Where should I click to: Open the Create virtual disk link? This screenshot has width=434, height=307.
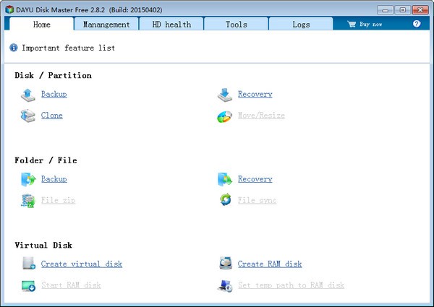tap(81, 264)
